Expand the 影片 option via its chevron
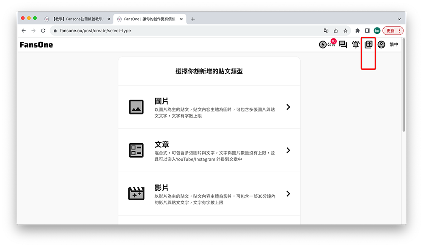Viewport: 423px width, 247px height. point(288,194)
